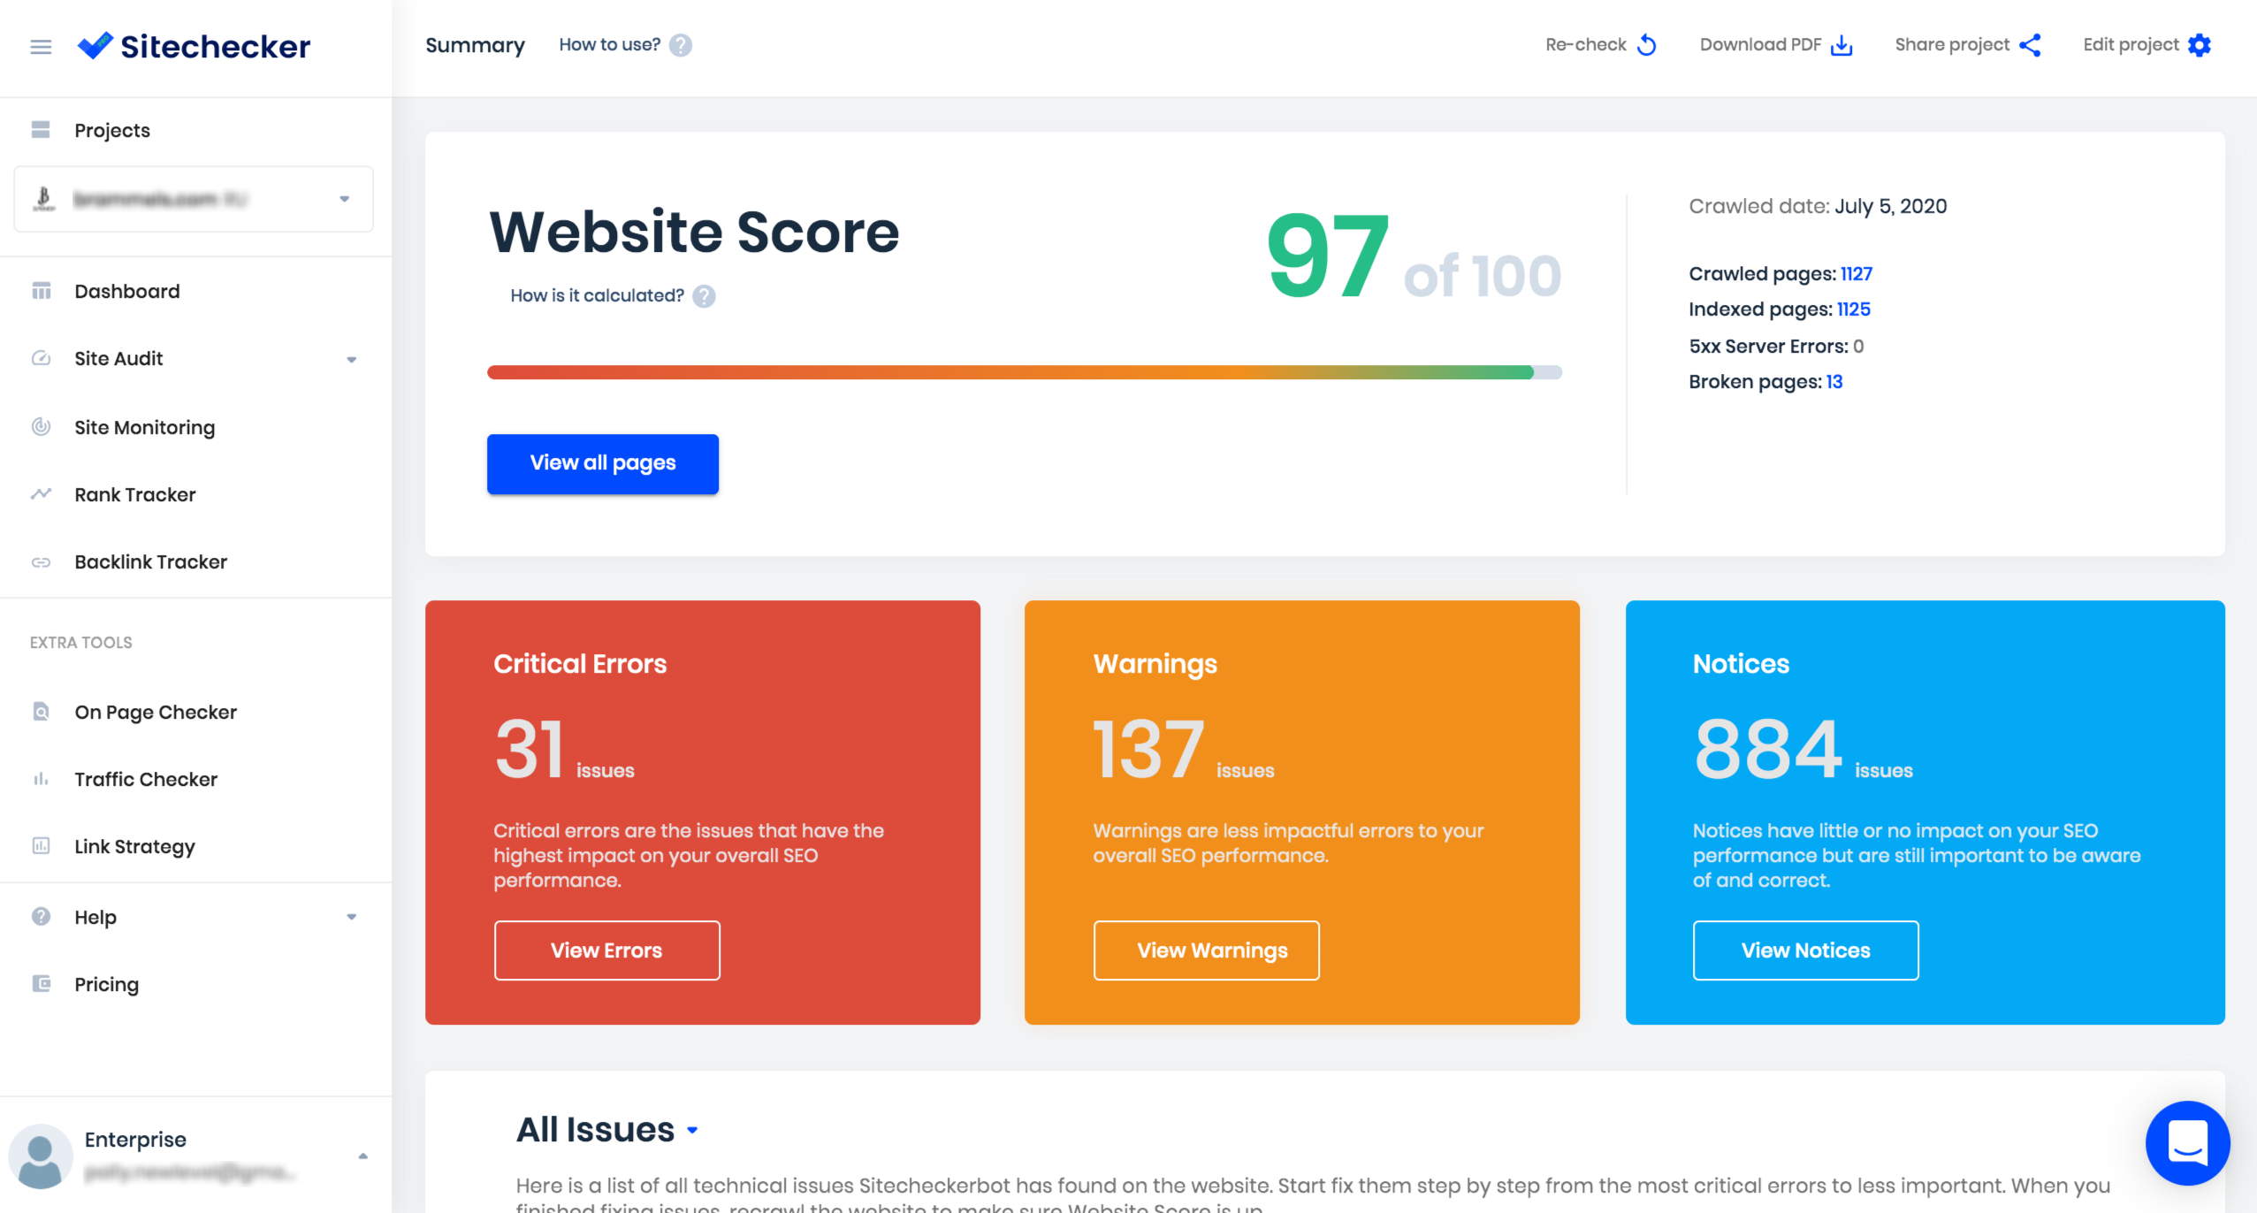The width and height of the screenshot is (2257, 1213).
Task: Click the website score progress bar
Action: point(1024,372)
